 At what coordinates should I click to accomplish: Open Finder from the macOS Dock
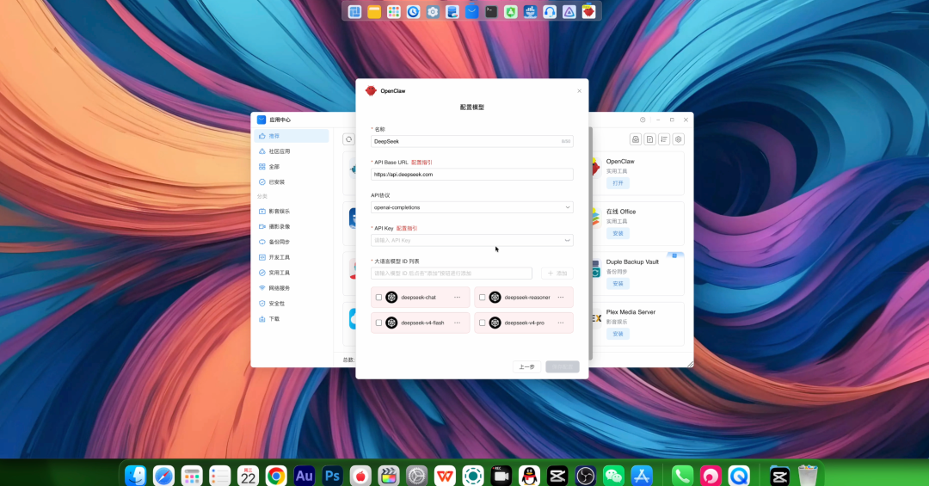(136, 476)
